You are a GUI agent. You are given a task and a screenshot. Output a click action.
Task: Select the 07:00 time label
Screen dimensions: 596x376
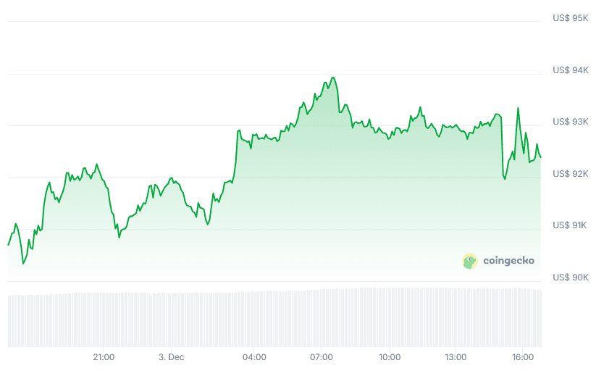point(322,357)
